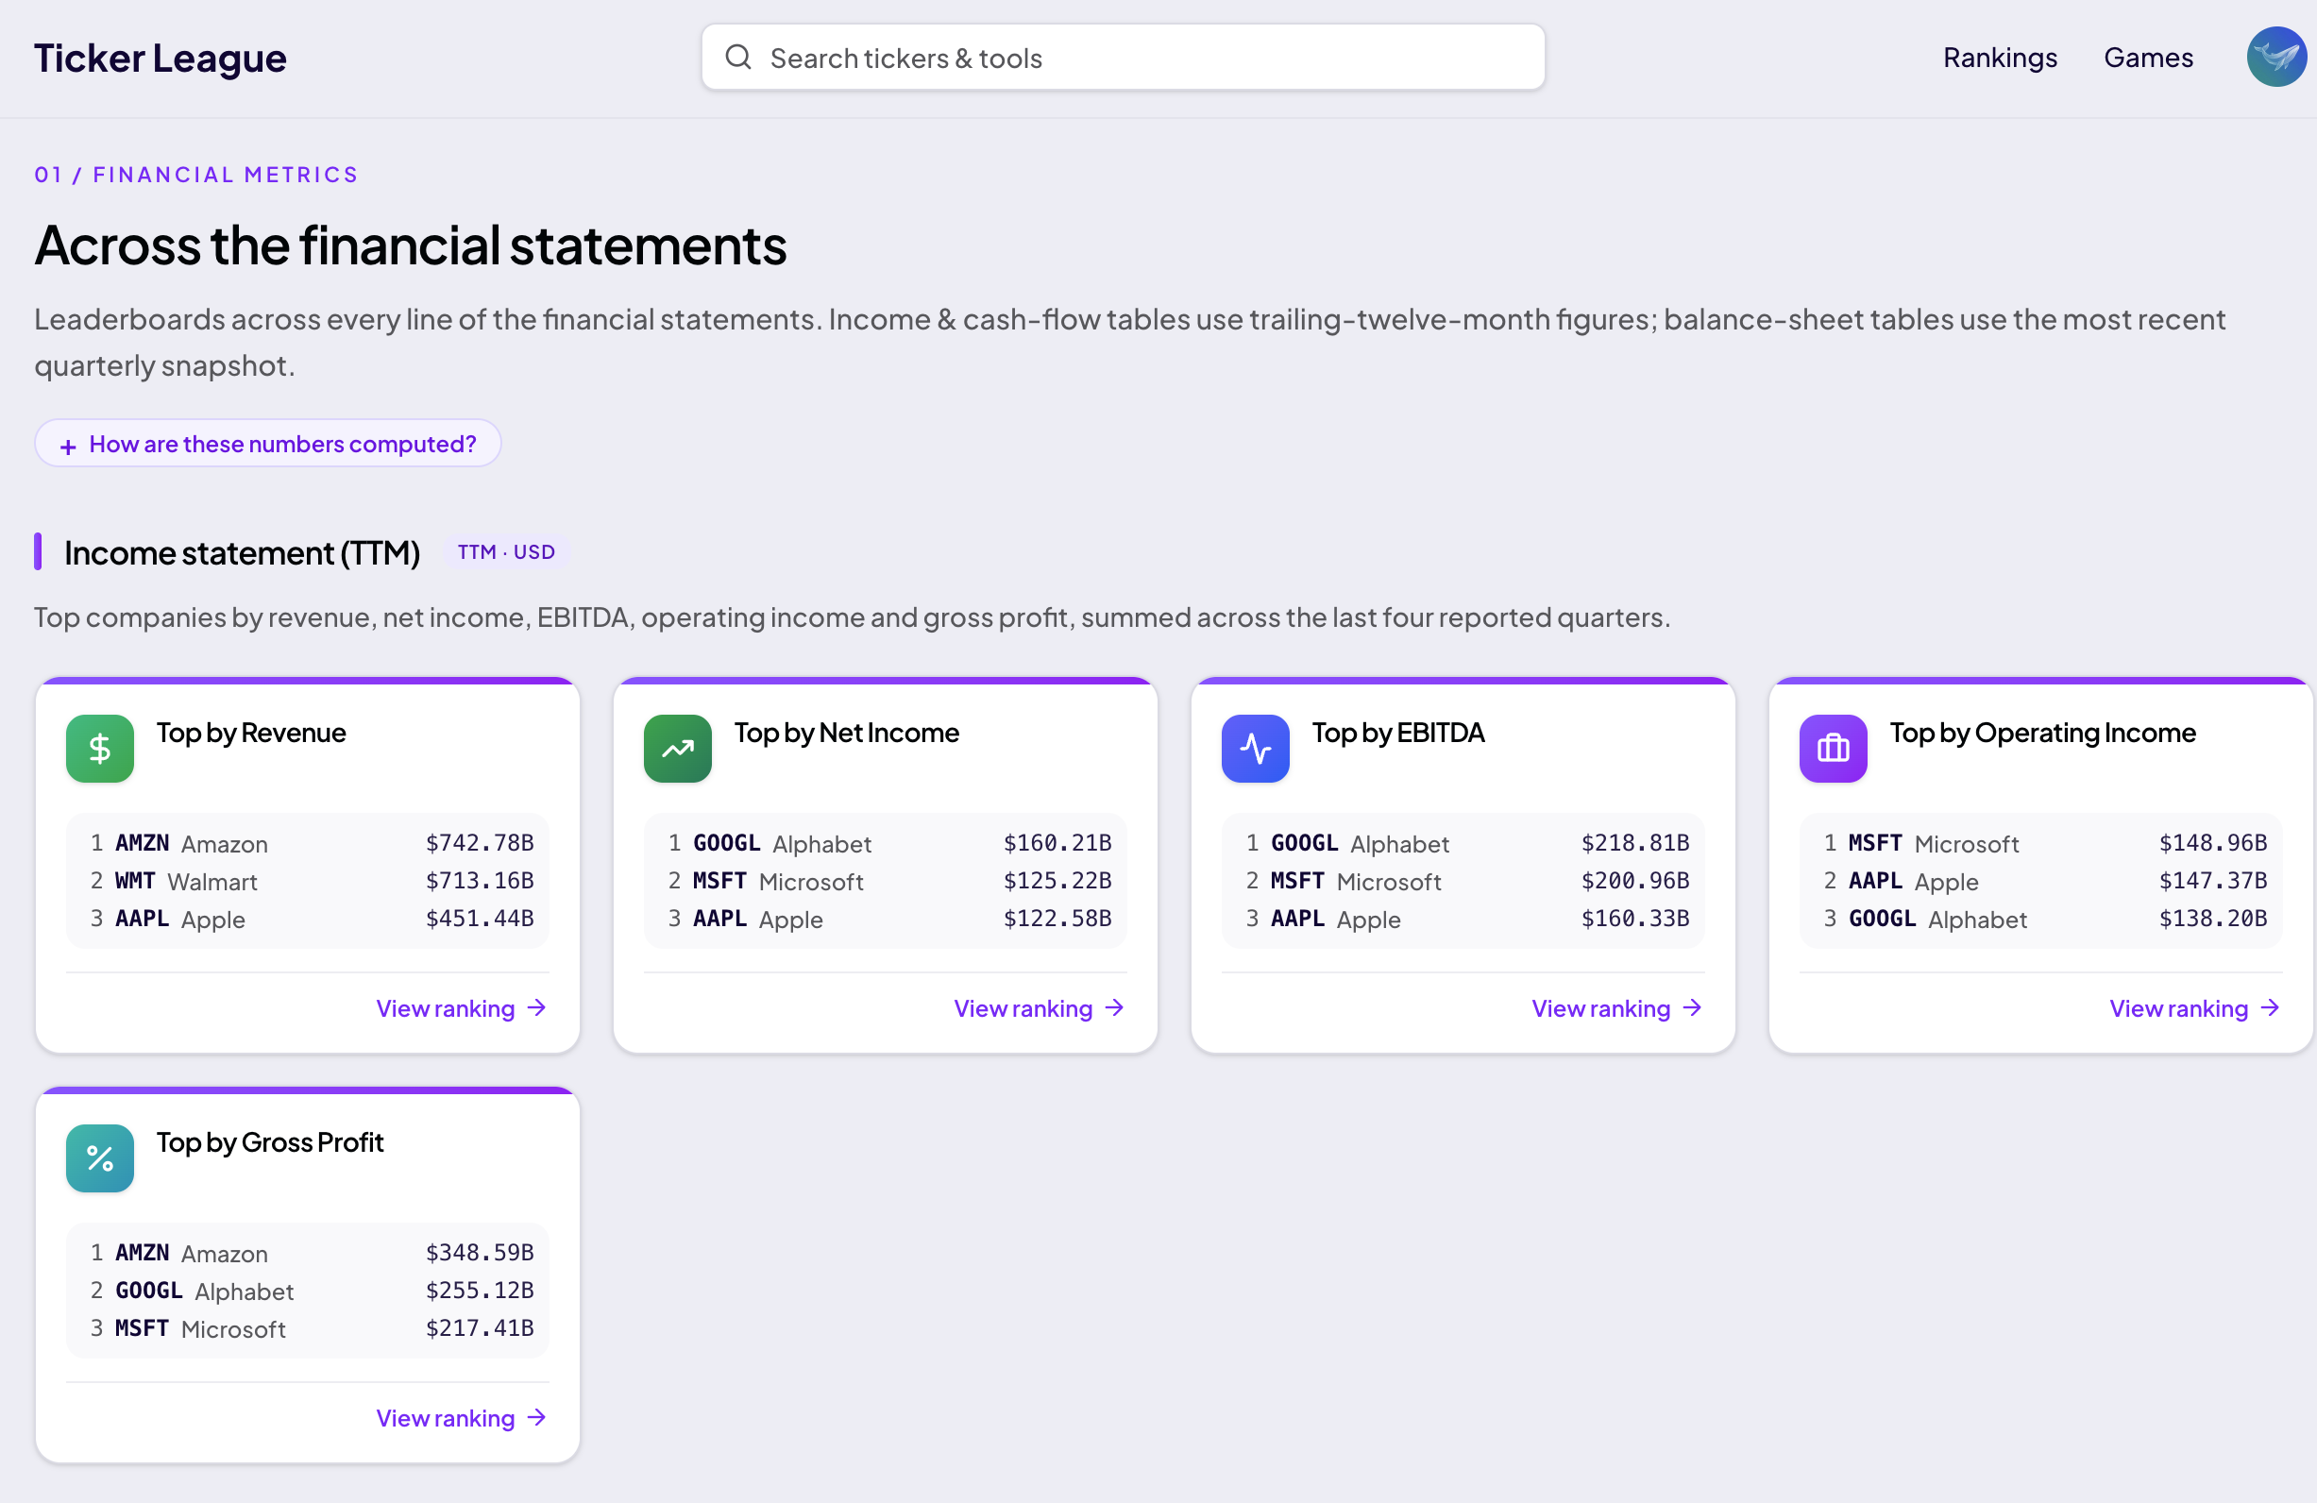
Task: Click the Top by EBITDA card title
Action: coord(1398,733)
